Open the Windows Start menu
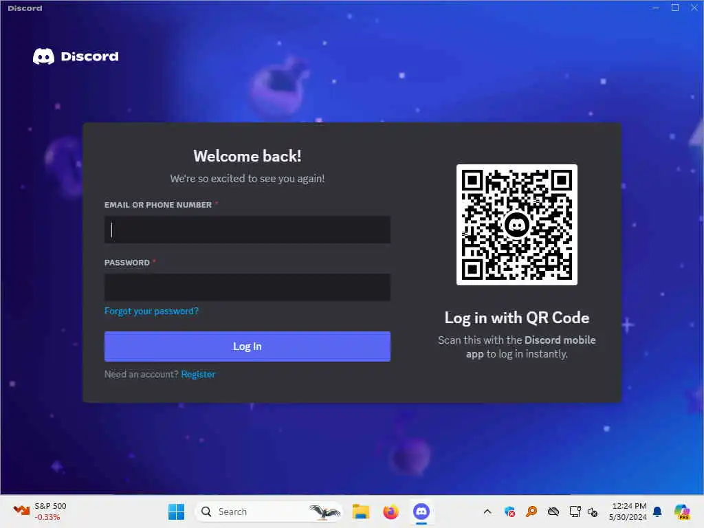Viewport: 704px width, 528px height. point(176,511)
